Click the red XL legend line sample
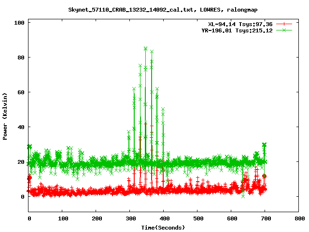 pos(284,24)
